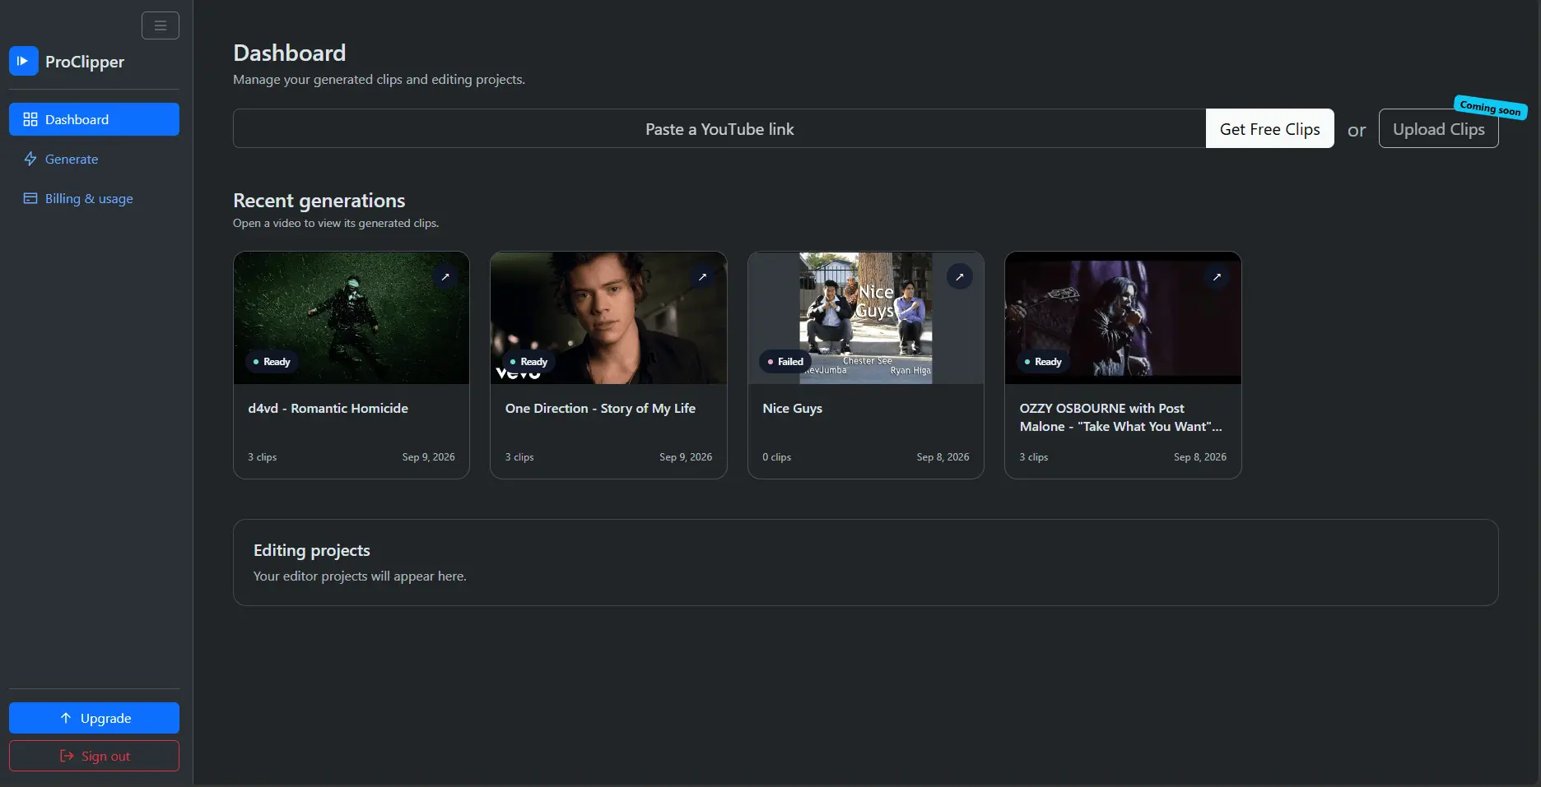This screenshot has height=787, width=1541.
Task: Go to Generate in the sidebar
Action: pos(94,159)
